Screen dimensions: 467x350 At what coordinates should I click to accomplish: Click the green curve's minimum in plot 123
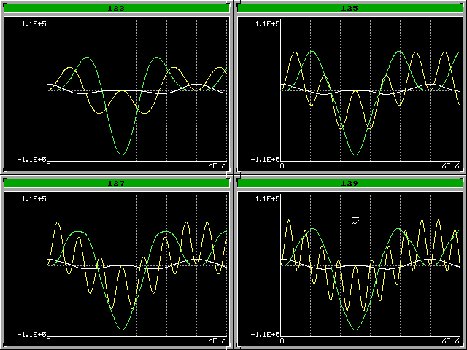coord(122,155)
